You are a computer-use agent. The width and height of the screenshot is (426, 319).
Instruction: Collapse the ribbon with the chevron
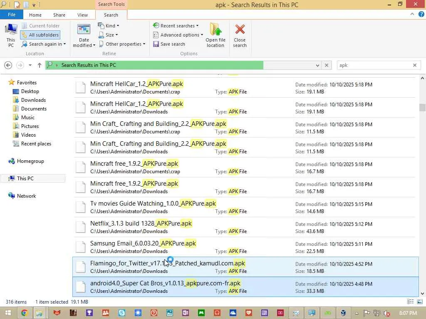click(412, 14)
